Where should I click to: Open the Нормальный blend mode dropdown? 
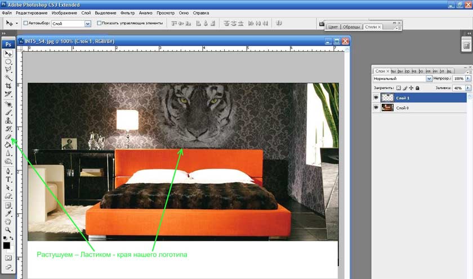[x=429, y=79]
